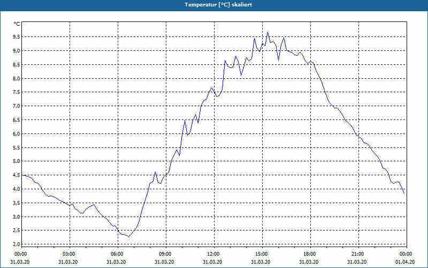Choose the '4,0' y-axis tick label

click(x=17, y=189)
